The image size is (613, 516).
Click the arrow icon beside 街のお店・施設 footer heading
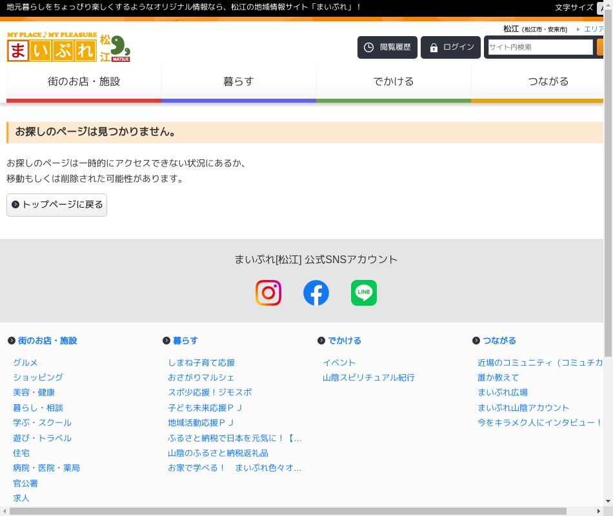(12, 341)
